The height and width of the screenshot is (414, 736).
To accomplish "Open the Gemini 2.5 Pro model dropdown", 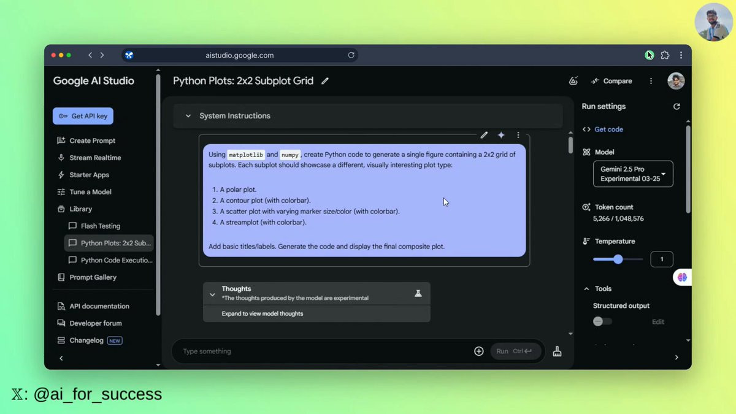I will coord(633,174).
